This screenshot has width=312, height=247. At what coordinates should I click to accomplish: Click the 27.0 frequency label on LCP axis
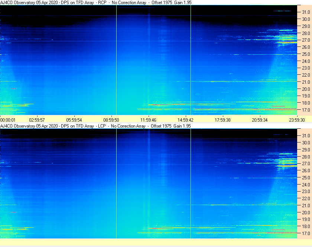(306, 163)
